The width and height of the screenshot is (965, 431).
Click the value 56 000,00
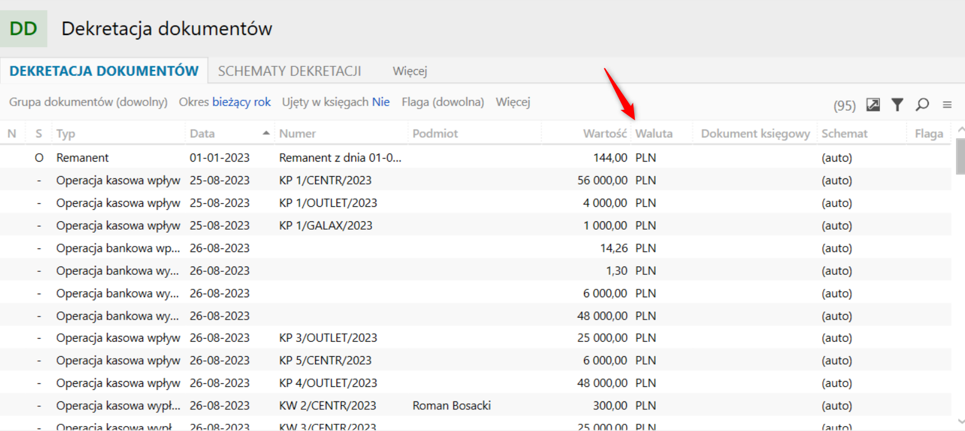point(603,180)
